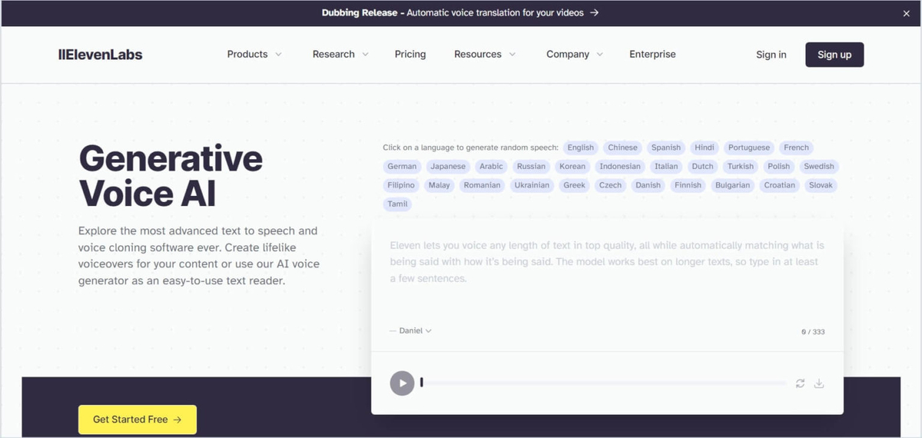The image size is (922, 438).
Task: Expand the Products menu
Action: click(x=254, y=55)
